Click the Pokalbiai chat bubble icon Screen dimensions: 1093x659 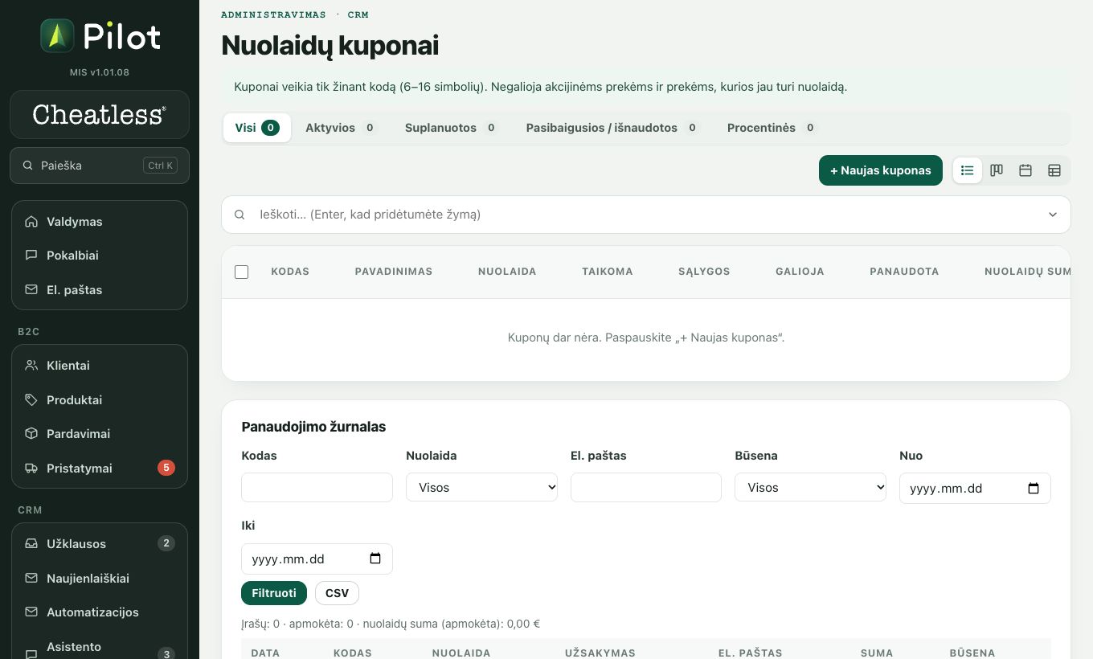click(x=31, y=256)
